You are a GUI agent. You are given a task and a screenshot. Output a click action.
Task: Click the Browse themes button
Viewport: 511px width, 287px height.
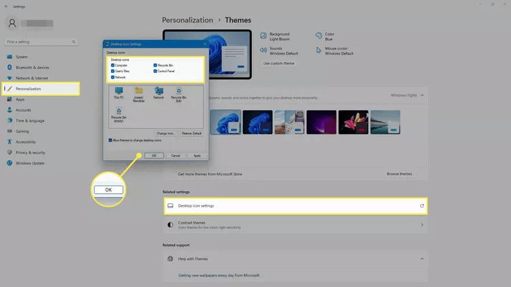pyautogui.click(x=399, y=173)
